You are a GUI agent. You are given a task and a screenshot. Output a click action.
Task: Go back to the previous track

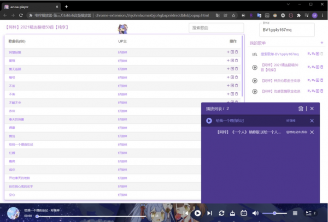(x=186, y=213)
